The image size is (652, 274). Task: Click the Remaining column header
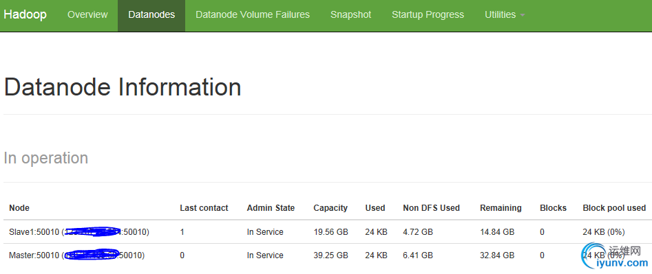pyautogui.click(x=501, y=208)
